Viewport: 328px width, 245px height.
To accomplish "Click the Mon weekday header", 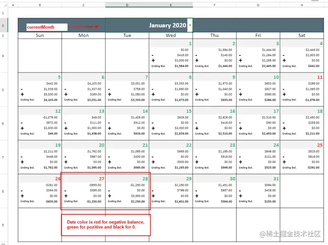I will click(83, 36).
